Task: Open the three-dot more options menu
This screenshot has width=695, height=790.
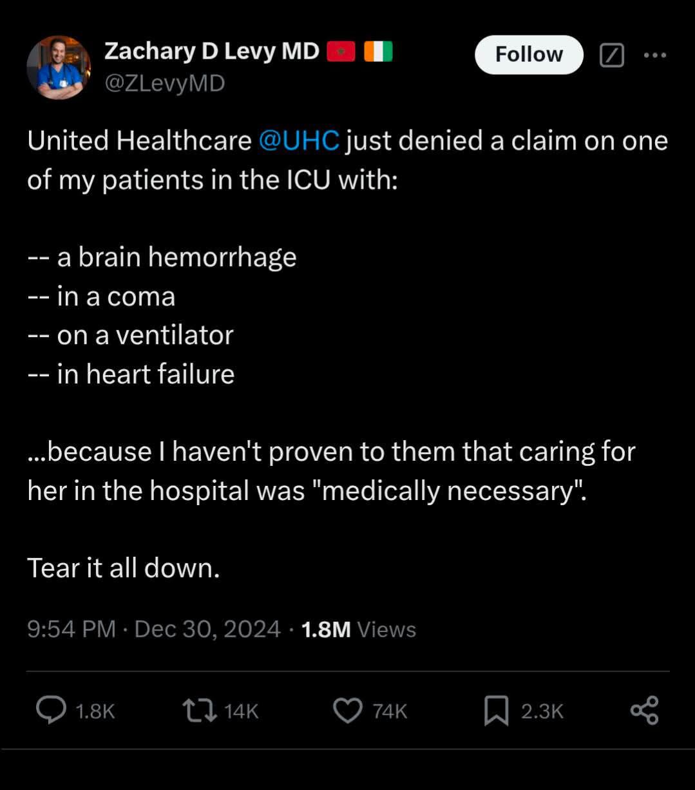Action: tap(655, 55)
